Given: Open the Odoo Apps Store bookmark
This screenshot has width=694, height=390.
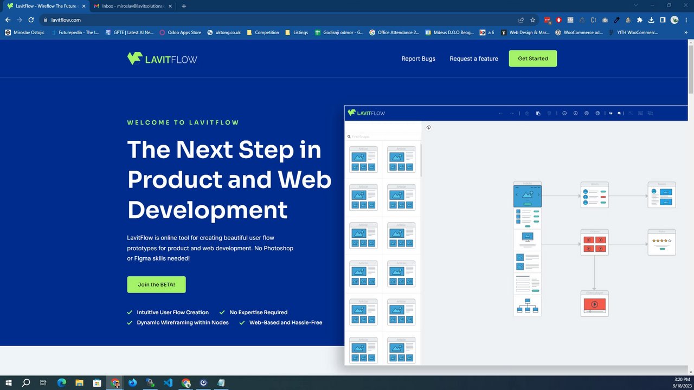Looking at the screenshot, I should click(x=181, y=32).
